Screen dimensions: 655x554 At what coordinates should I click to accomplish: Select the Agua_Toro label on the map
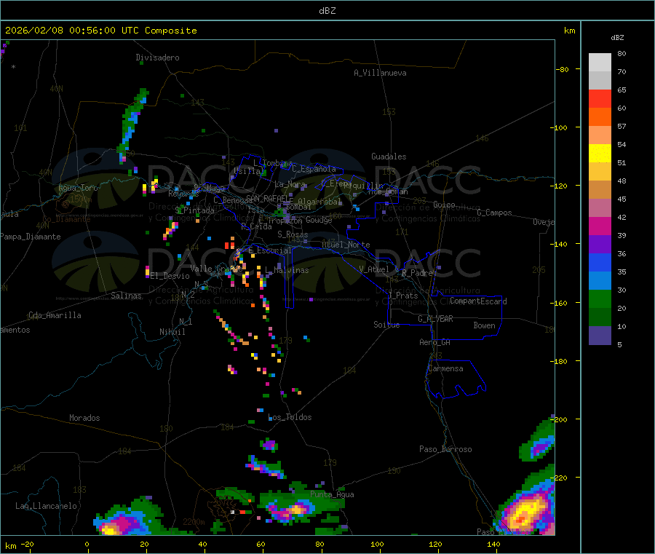click(78, 188)
